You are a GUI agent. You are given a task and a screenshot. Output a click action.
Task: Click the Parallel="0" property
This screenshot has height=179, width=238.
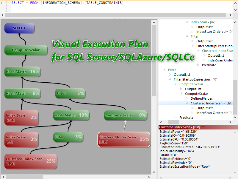tap(168, 155)
